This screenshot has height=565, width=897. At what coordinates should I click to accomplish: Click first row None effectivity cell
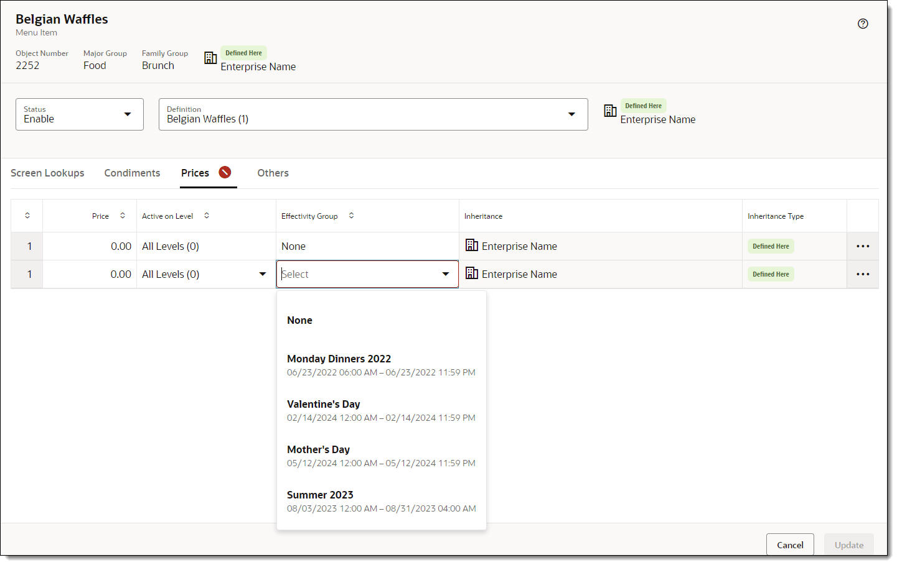point(367,246)
